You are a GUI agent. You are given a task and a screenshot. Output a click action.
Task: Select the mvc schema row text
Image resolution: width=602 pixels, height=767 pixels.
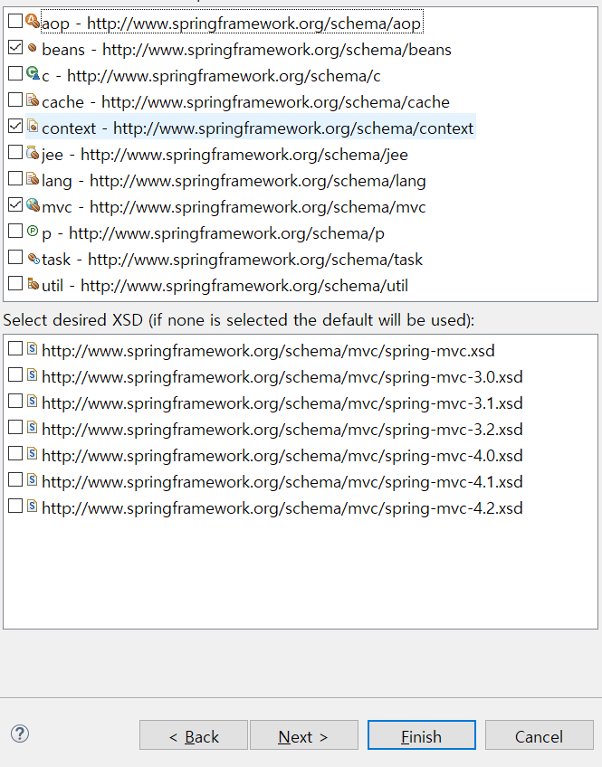(234, 207)
